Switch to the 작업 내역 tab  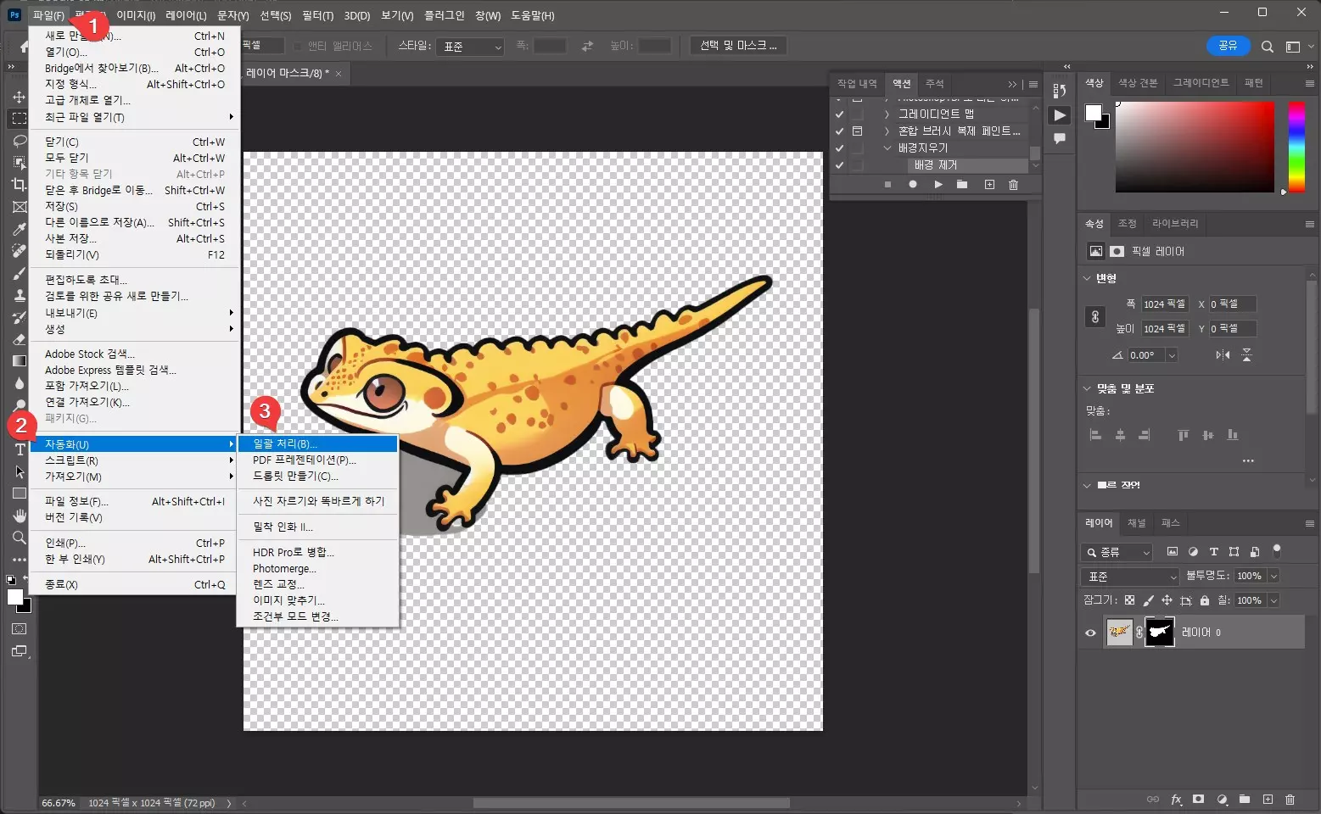click(x=857, y=84)
